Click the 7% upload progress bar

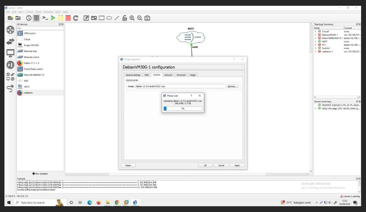point(183,108)
